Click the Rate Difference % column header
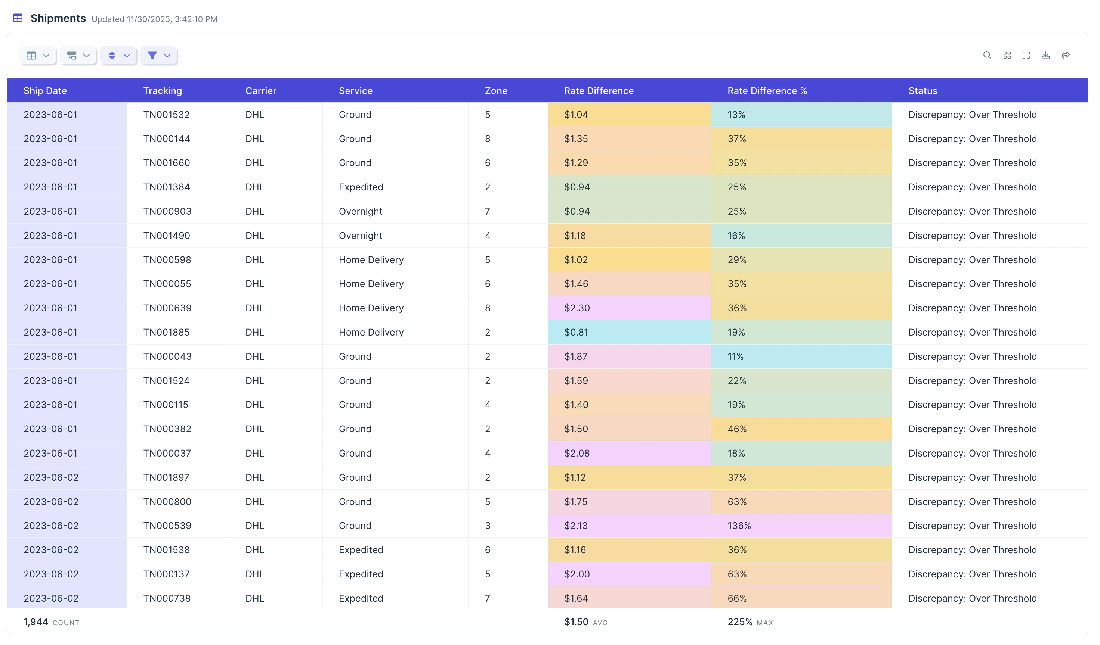This screenshot has height=645, width=1100. tap(767, 91)
